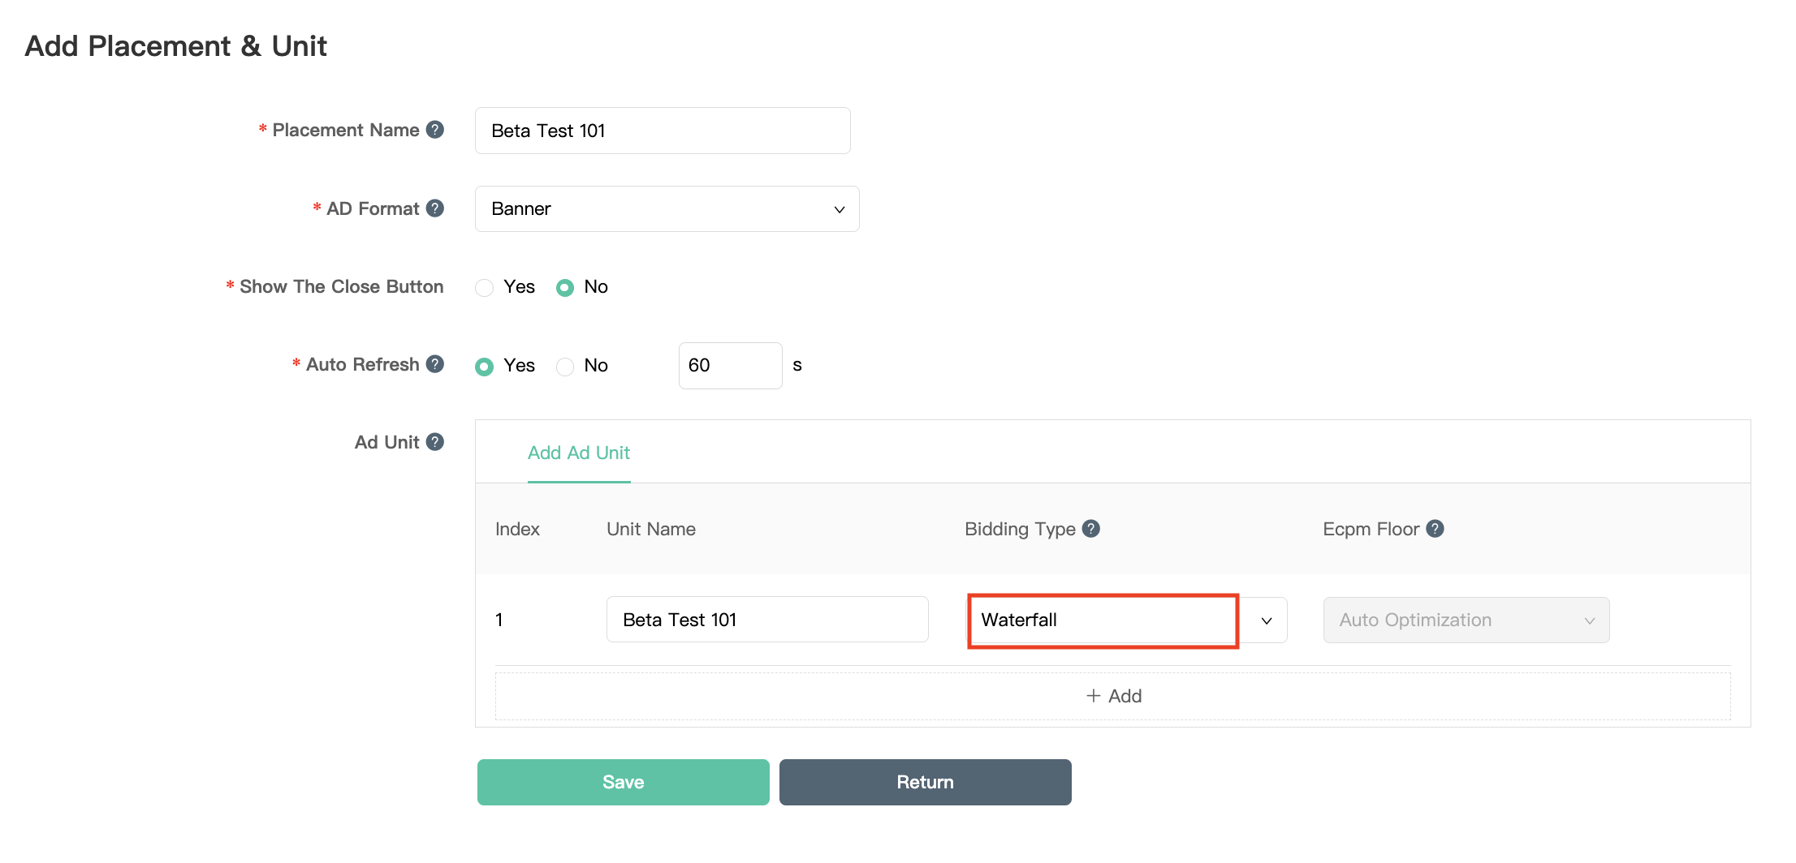This screenshot has width=1796, height=863.
Task: Click the Bidding Type help icon
Action: (x=1091, y=529)
